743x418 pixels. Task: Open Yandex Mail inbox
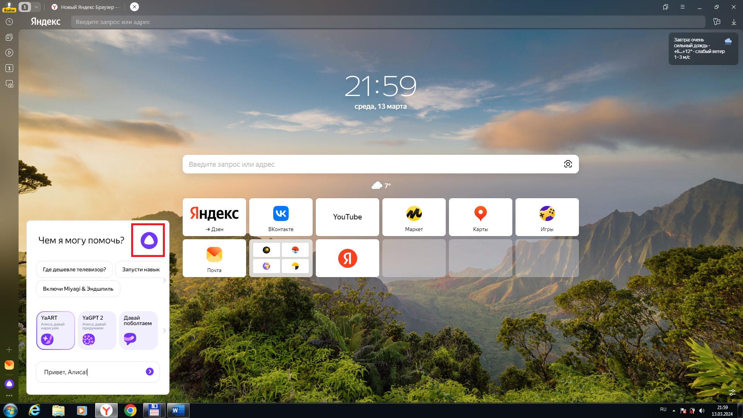coord(214,258)
